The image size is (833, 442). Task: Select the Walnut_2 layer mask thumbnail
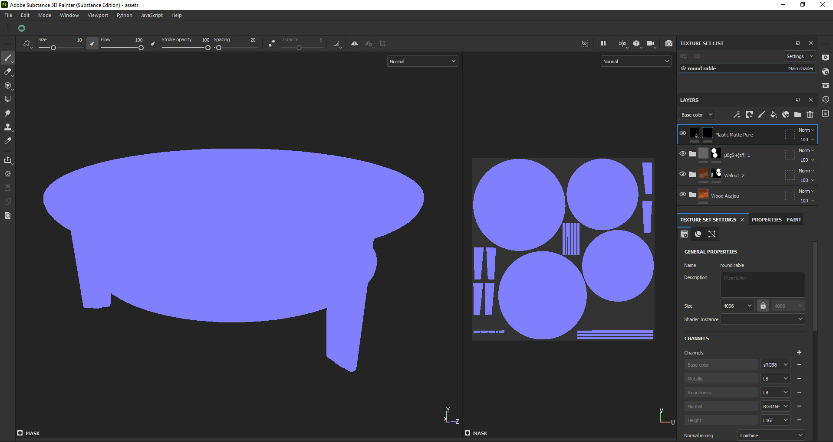(x=716, y=174)
